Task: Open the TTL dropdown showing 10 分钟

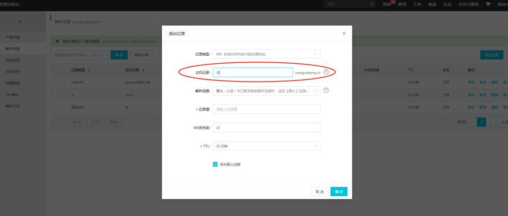Action: [266, 146]
